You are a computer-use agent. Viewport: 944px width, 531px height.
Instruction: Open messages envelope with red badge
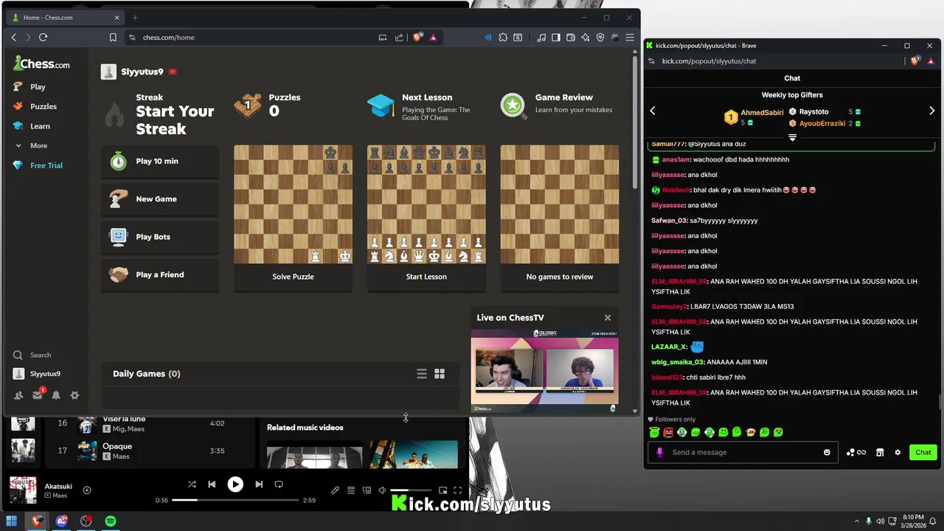click(38, 395)
